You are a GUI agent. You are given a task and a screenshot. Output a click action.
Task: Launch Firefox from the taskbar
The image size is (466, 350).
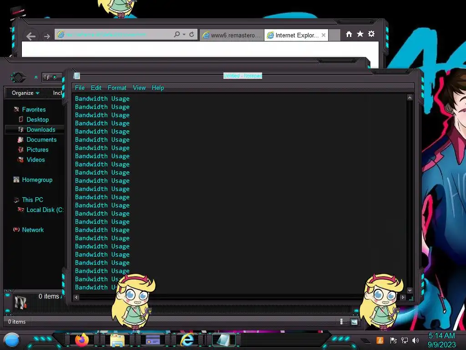(x=82, y=340)
